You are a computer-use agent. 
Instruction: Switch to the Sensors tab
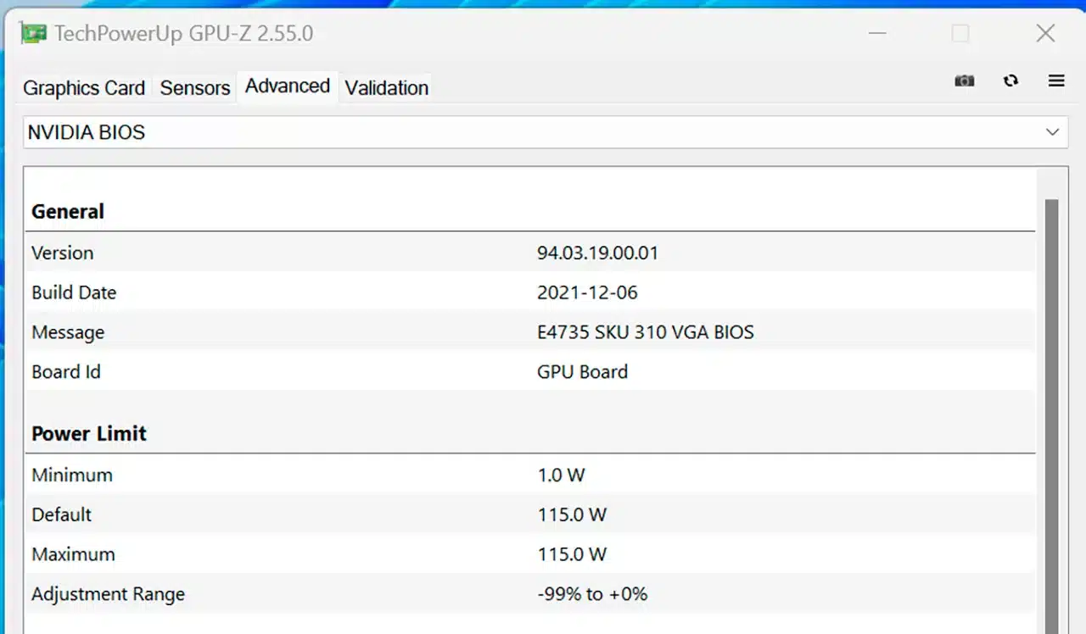[x=195, y=88]
